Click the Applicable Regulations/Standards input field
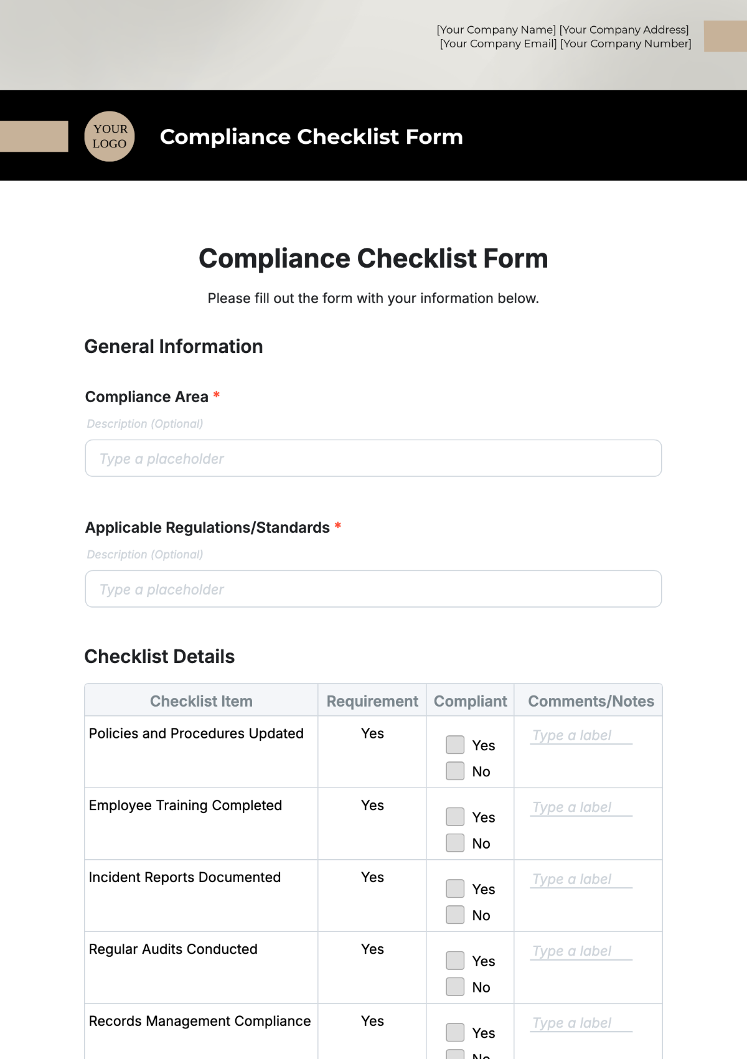Image resolution: width=747 pixels, height=1059 pixels. 374,588
